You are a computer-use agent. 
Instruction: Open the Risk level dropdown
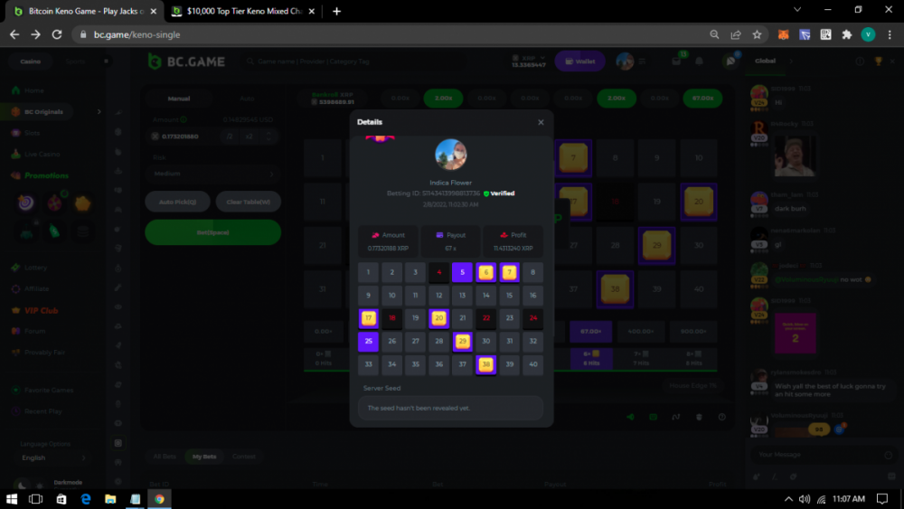click(212, 173)
